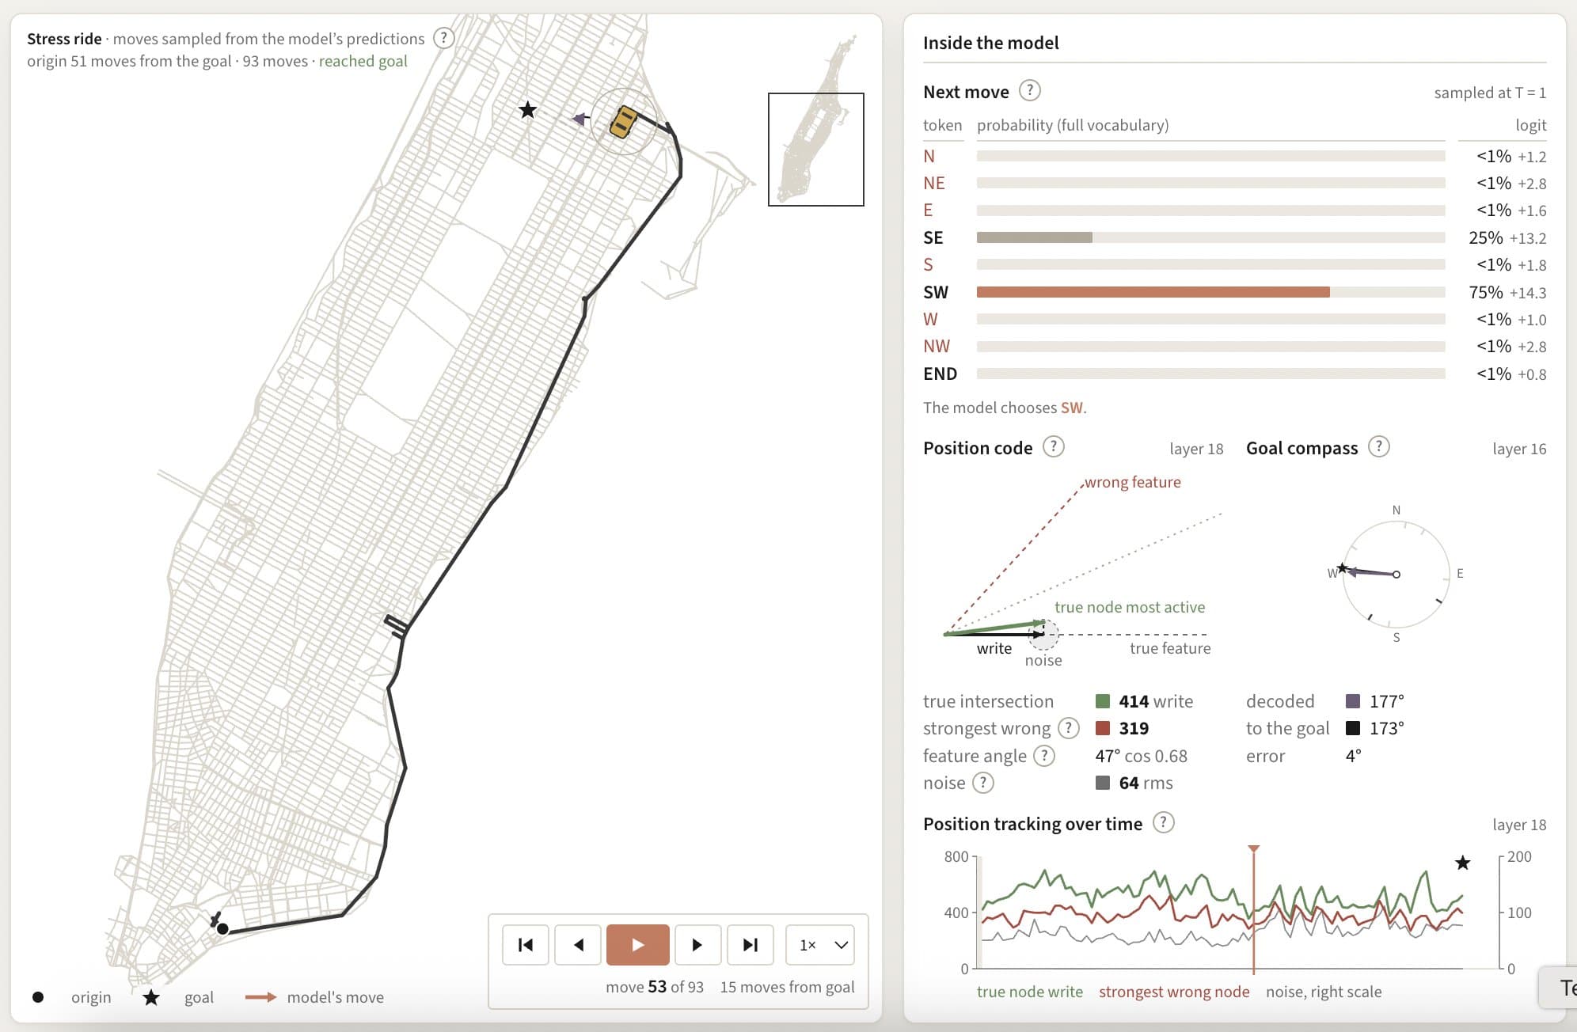Select the SW token label
The image size is (1577, 1032).
pos(936,292)
